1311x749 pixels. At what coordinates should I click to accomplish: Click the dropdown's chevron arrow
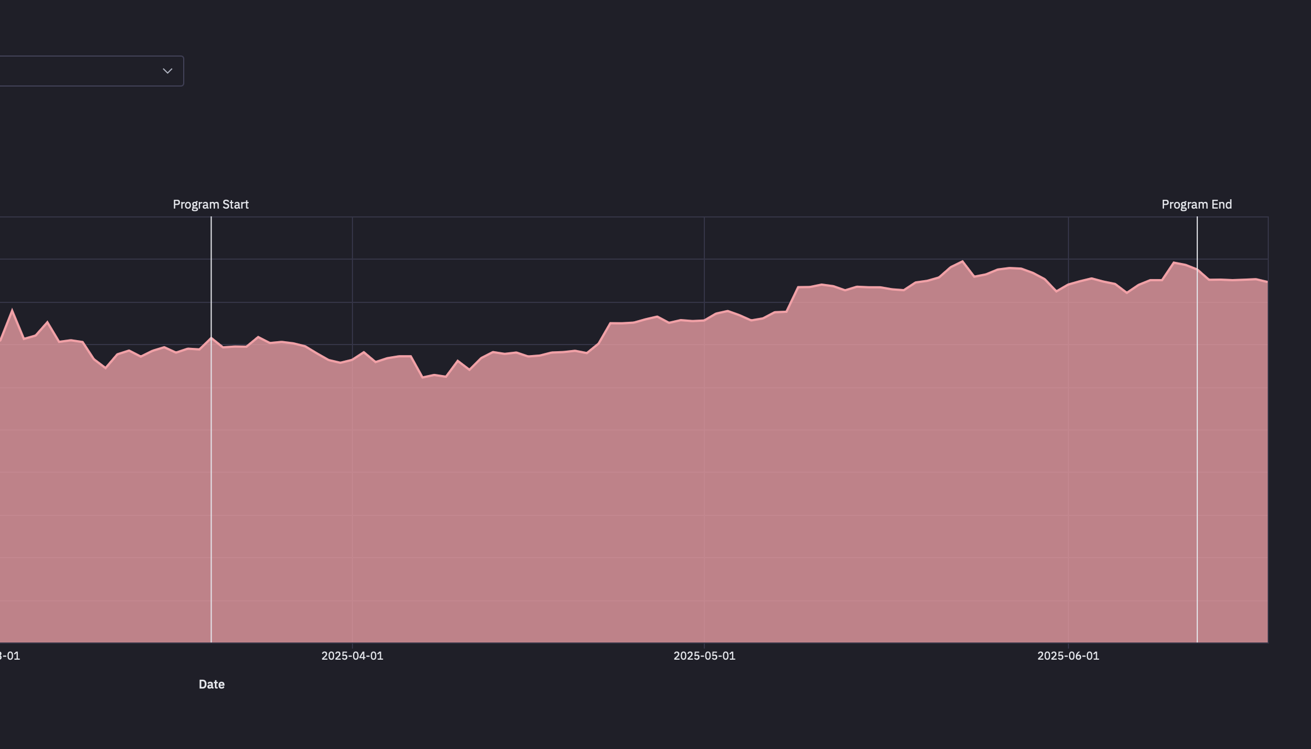167,71
